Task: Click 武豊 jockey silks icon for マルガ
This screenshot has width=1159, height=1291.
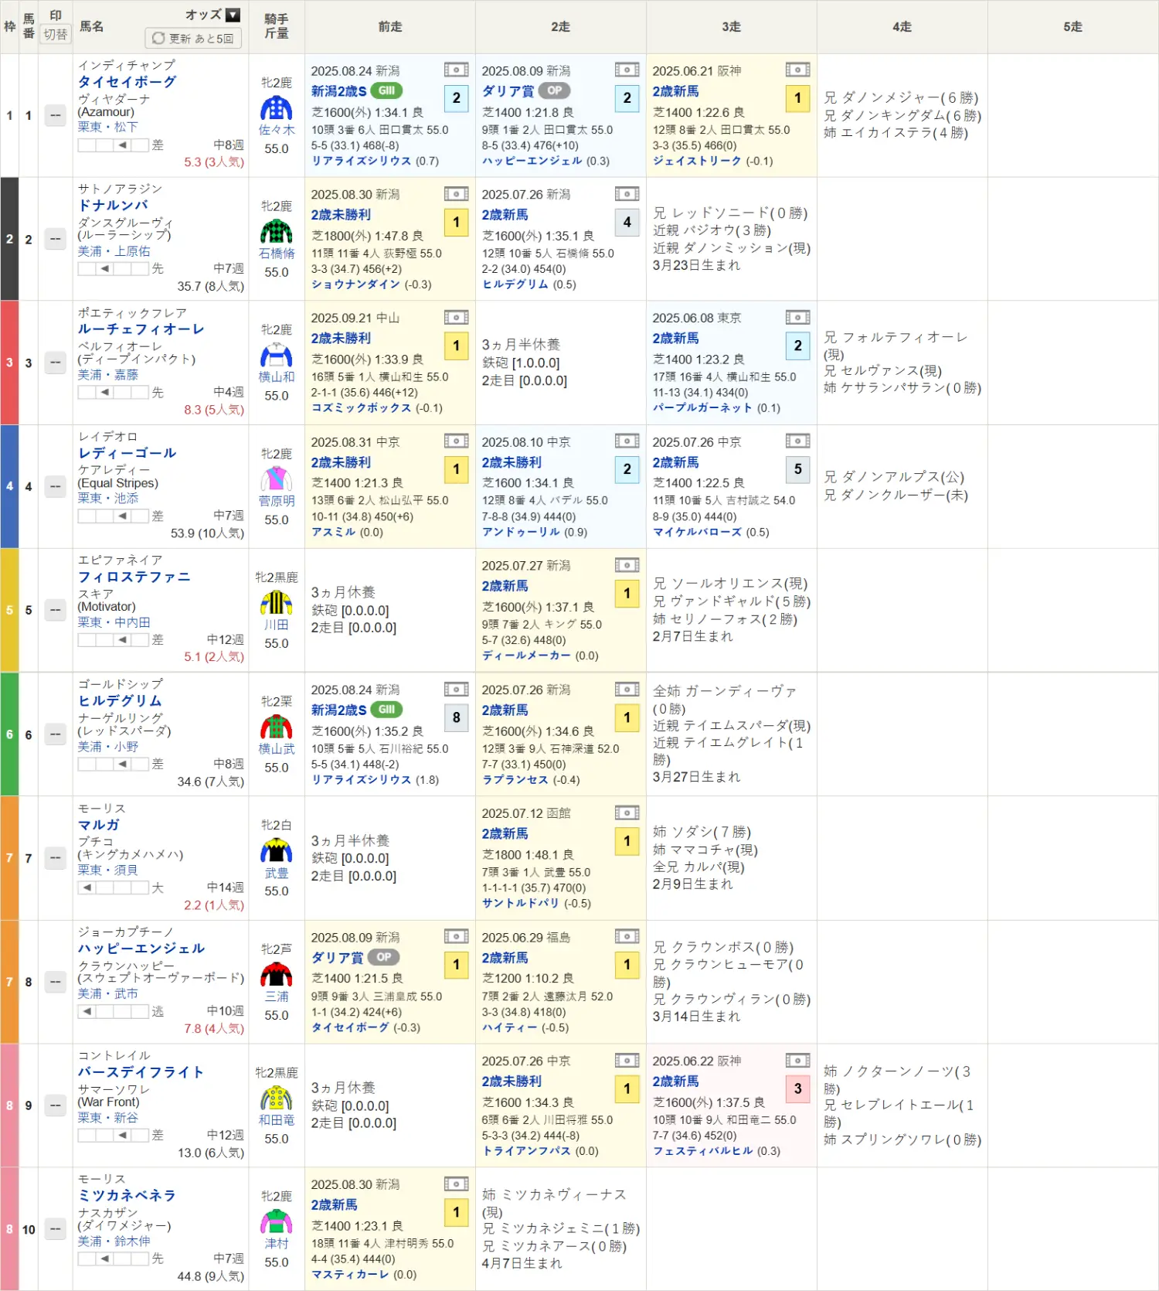Action: coord(276,851)
